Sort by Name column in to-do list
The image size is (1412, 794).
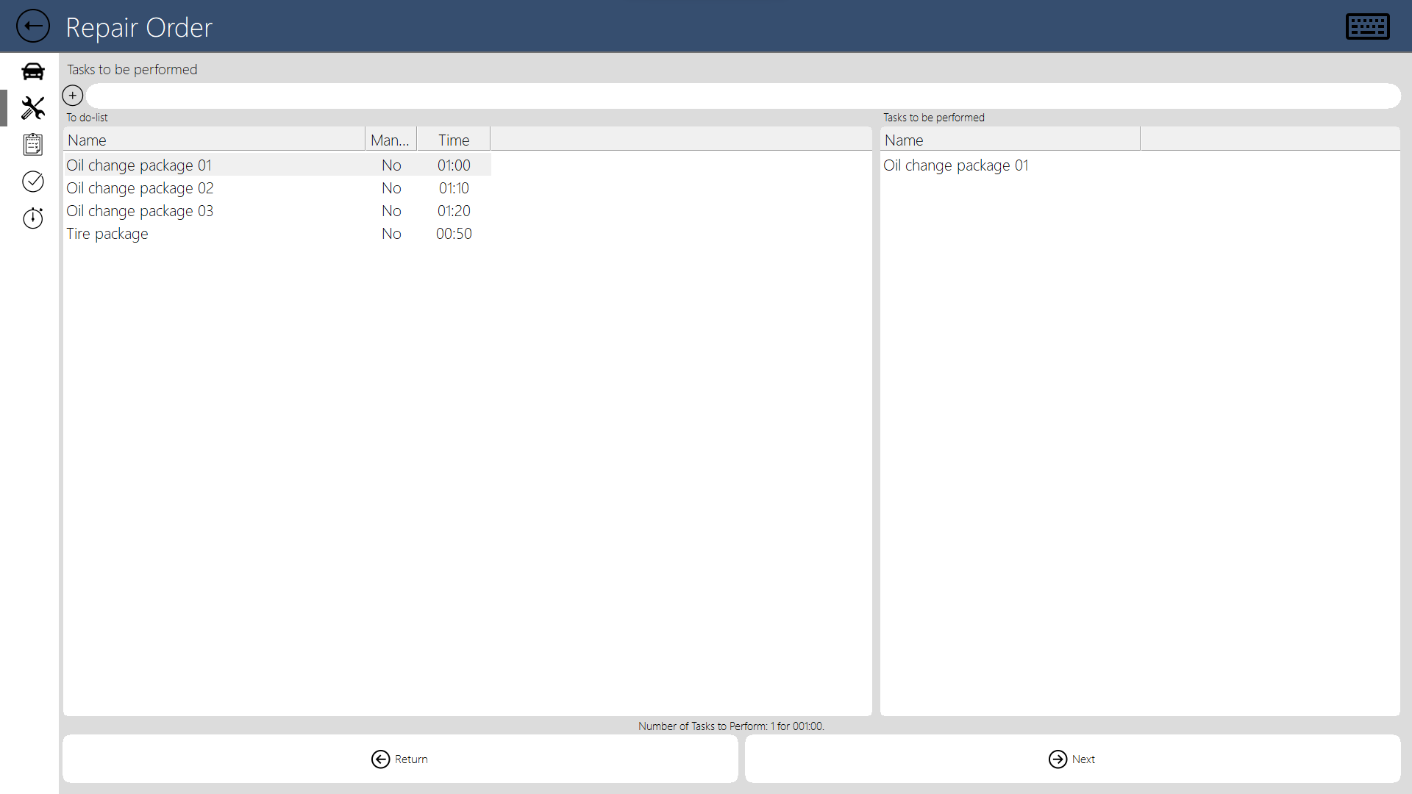[213, 140]
